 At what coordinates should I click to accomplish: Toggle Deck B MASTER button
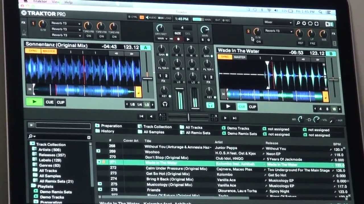coord(240,57)
